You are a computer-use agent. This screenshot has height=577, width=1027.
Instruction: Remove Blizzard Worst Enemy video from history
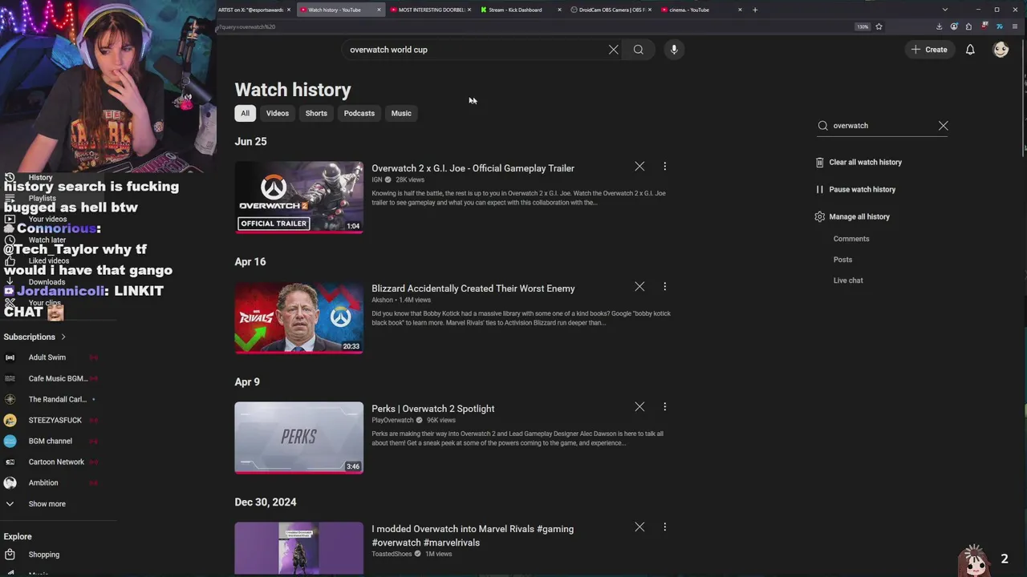point(639,287)
